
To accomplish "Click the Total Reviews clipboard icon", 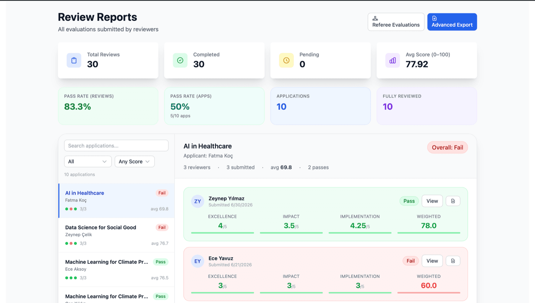I will click(x=74, y=60).
